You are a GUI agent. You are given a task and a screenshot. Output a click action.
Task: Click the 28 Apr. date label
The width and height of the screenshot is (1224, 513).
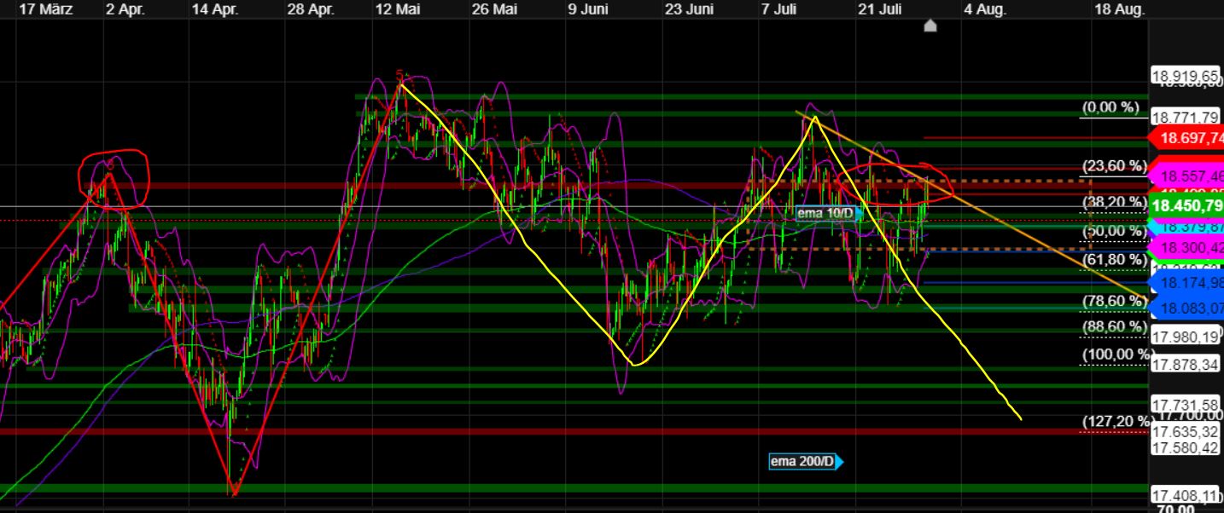click(x=309, y=9)
